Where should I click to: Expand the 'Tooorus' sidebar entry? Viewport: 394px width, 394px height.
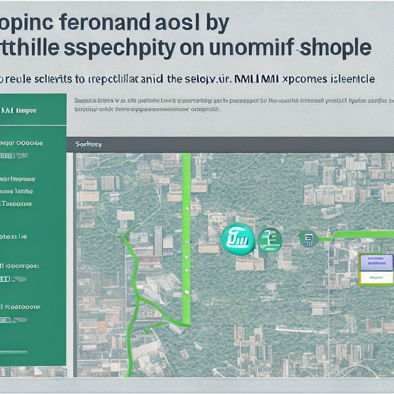coord(16,204)
